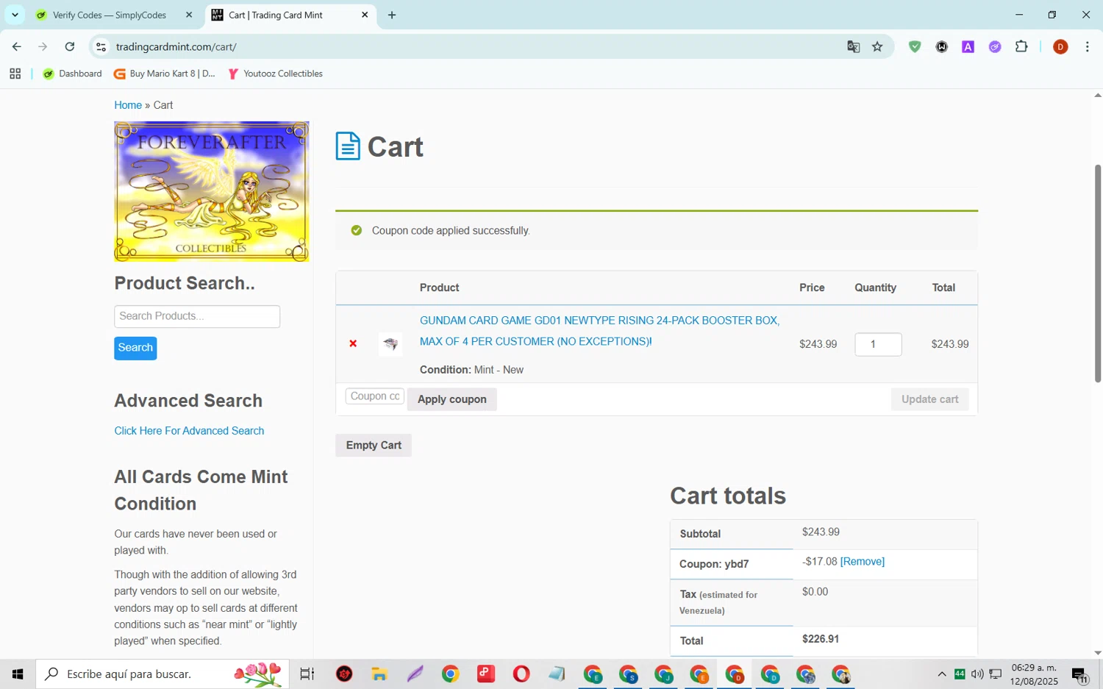Open the Extensions puzzle-piece menu
This screenshot has height=689, width=1103.
(1021, 46)
